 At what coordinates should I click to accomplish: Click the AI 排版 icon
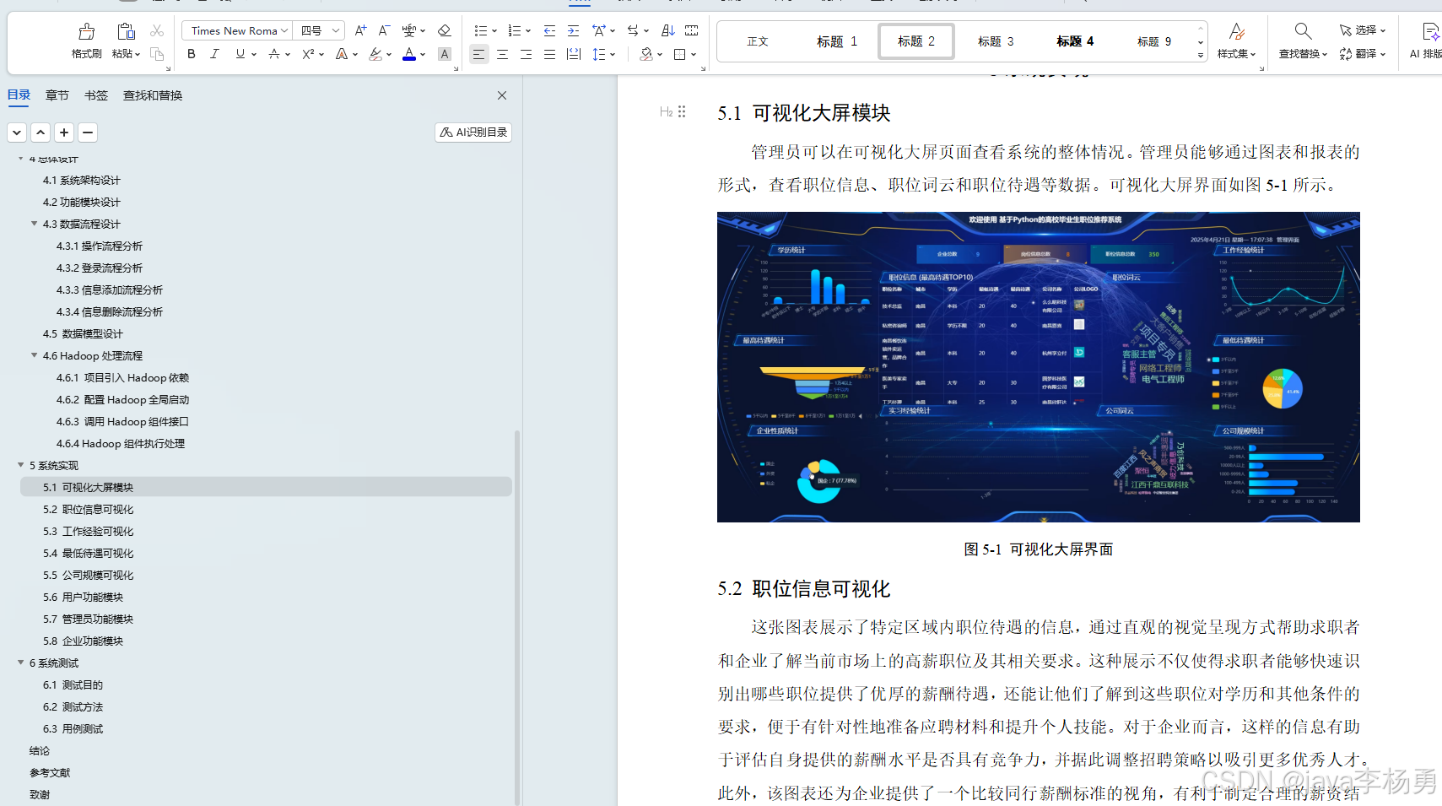point(1430,32)
